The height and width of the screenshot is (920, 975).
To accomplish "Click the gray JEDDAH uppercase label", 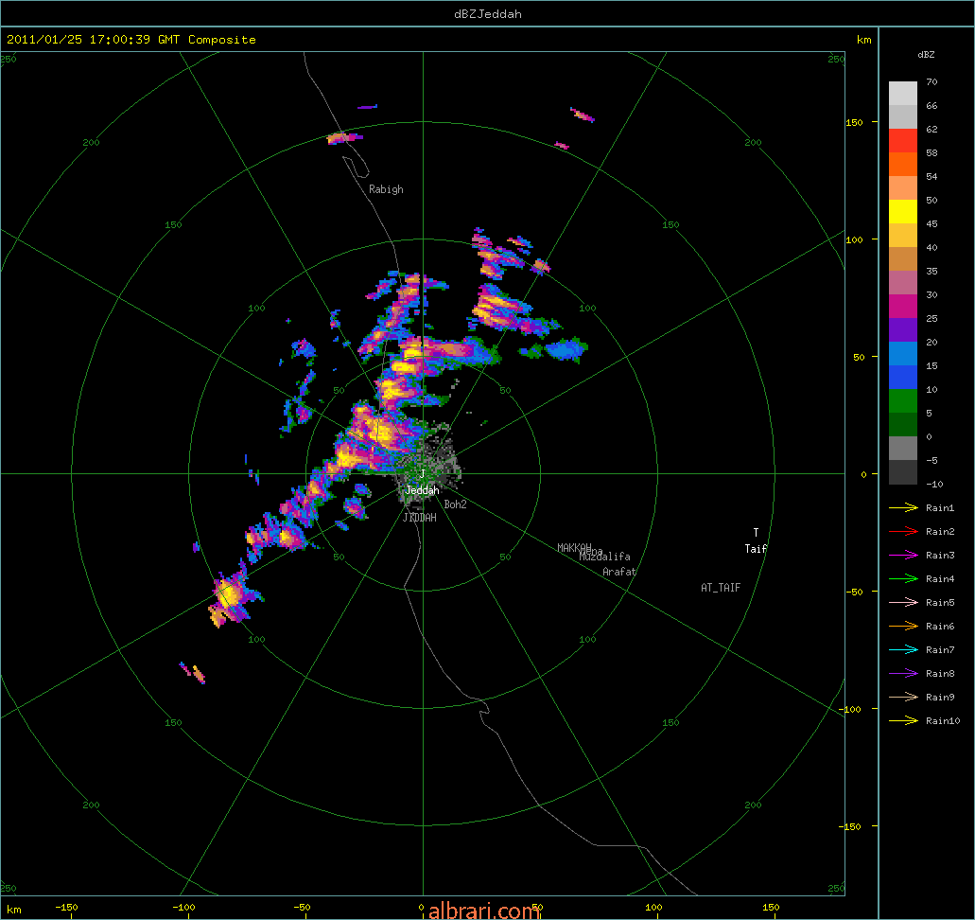I will coord(420,518).
